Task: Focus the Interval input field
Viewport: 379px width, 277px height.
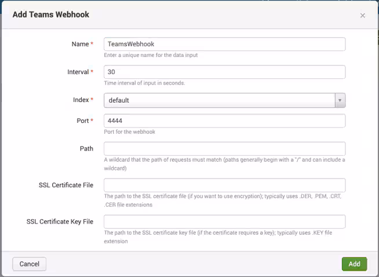Action: pos(224,72)
